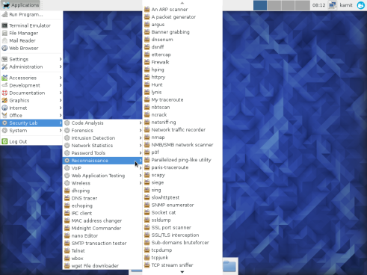Image resolution: width=367 pixels, height=275 pixels.
Task: Click the Applications menu button
Action: (21, 5)
